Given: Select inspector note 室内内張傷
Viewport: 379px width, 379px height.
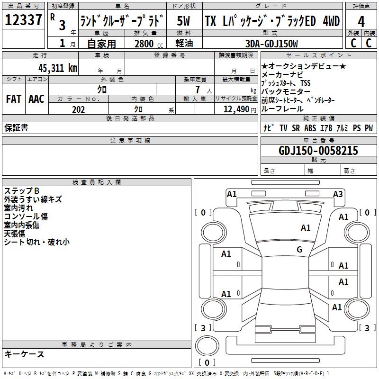Looking at the screenshot, I should coord(21,225).
